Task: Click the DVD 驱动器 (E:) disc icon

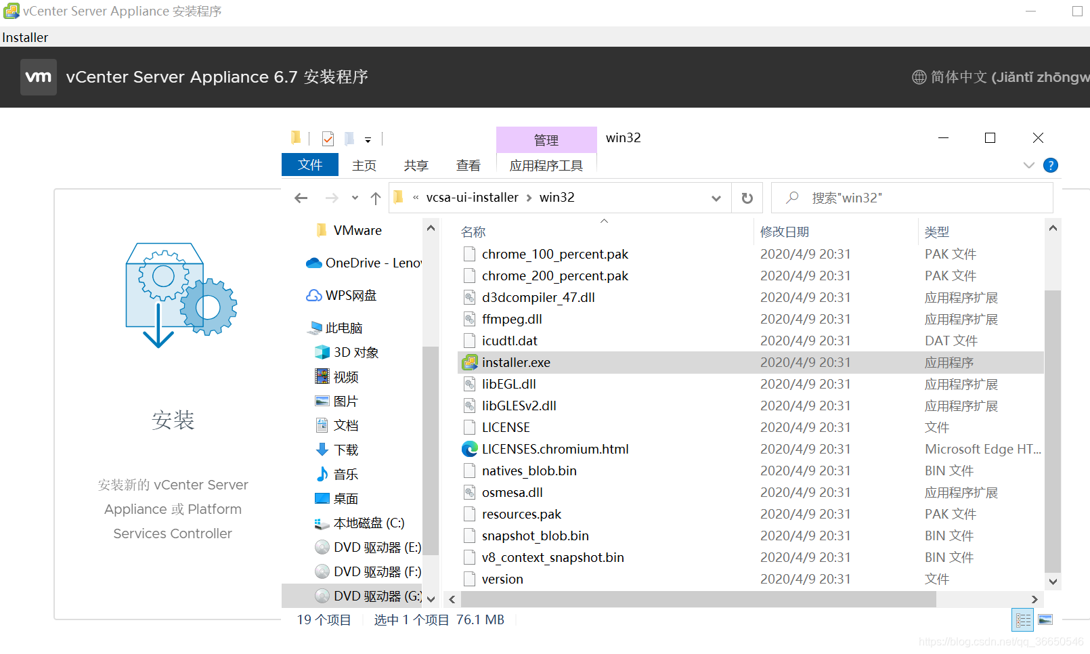Action: click(322, 547)
